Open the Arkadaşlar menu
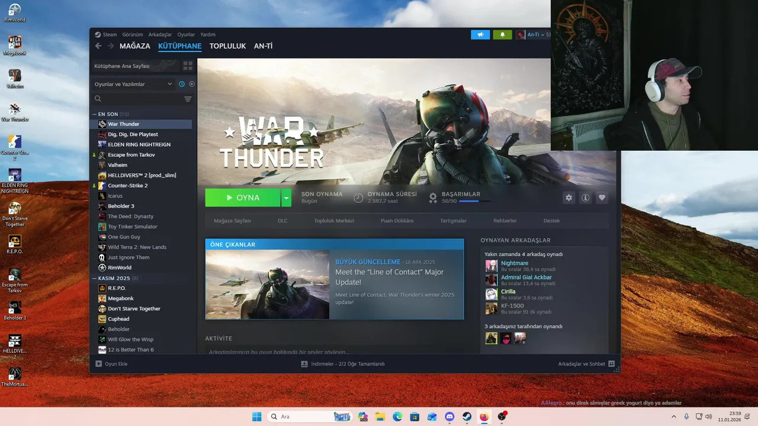The image size is (758, 426). pos(160,34)
